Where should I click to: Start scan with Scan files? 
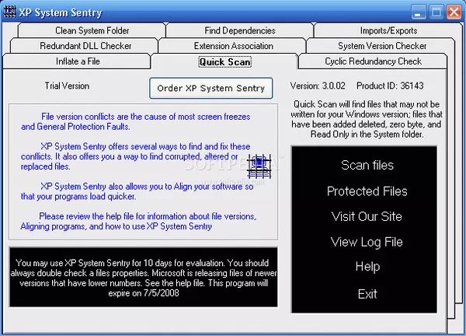pyautogui.click(x=367, y=165)
